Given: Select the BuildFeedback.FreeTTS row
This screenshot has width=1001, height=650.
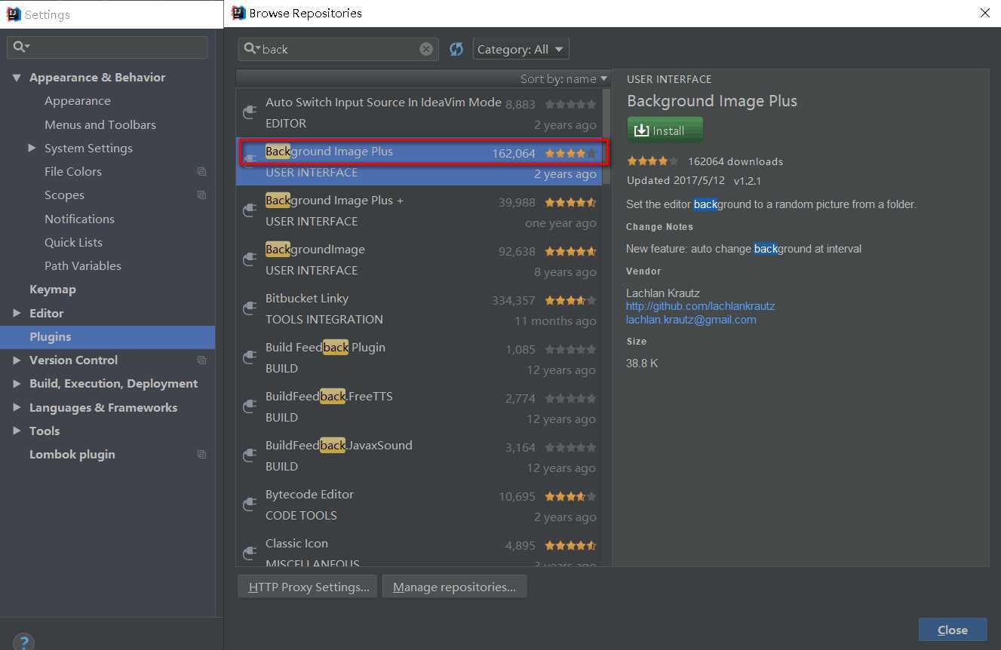Looking at the screenshot, I should 419,406.
